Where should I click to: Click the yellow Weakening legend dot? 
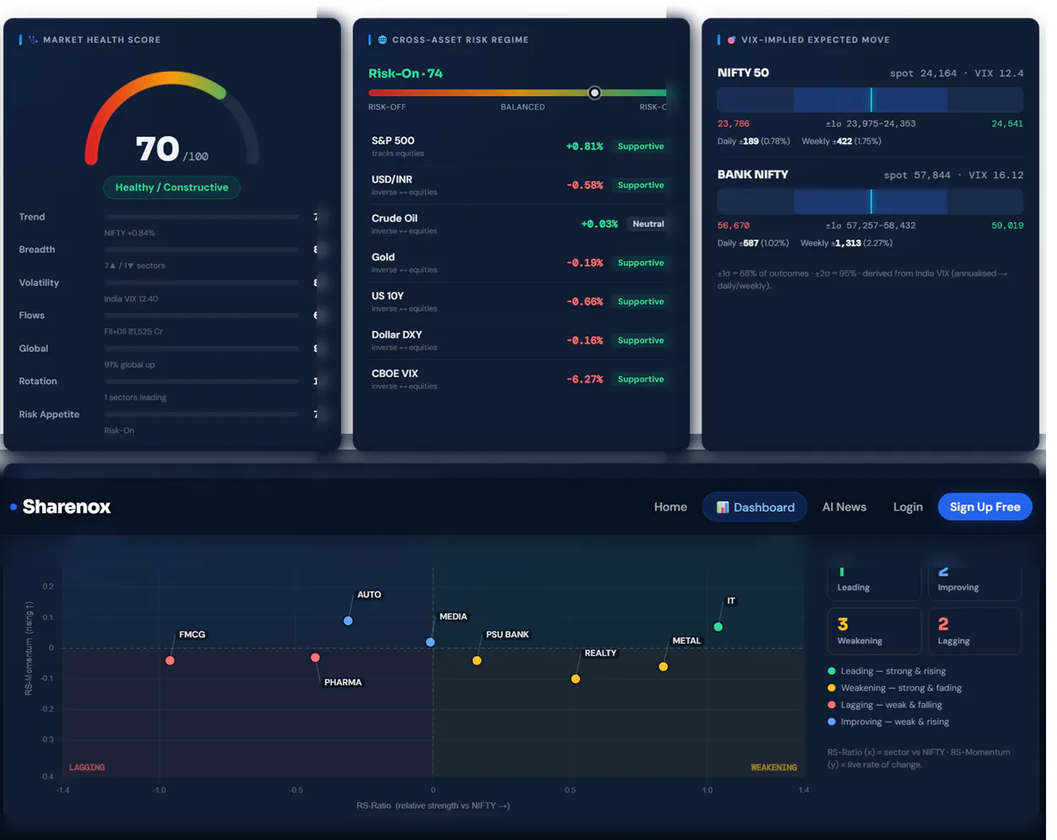click(x=832, y=688)
